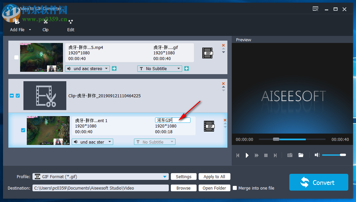Open the No Subtitle dropdown
This screenshot has width=356, height=202.
[x=159, y=68]
